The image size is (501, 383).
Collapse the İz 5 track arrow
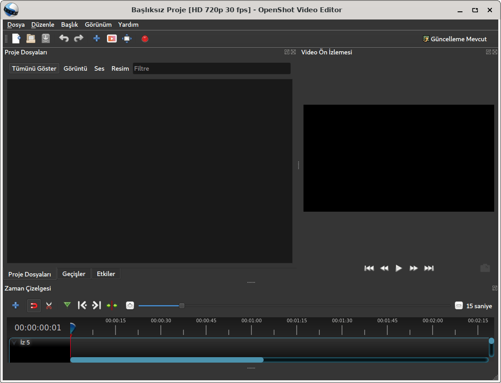(x=14, y=343)
